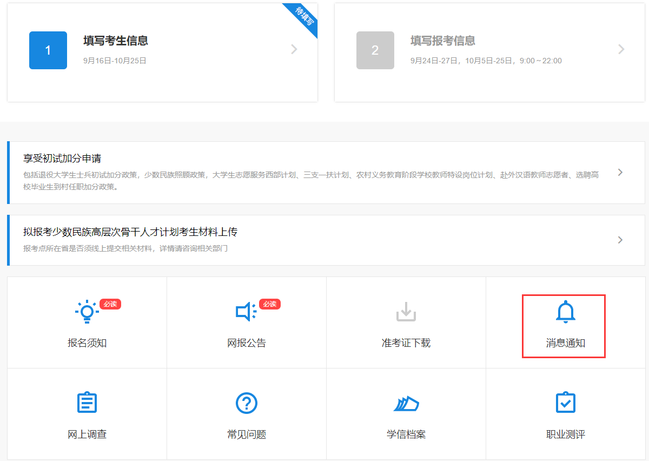Open the bell icon for 消息通知
Image resolution: width=649 pixels, height=461 pixels.
point(565,312)
